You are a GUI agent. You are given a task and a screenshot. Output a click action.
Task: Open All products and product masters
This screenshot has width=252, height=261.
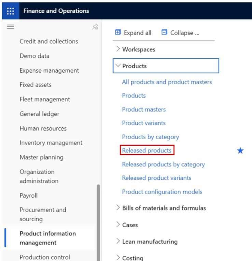click(167, 82)
